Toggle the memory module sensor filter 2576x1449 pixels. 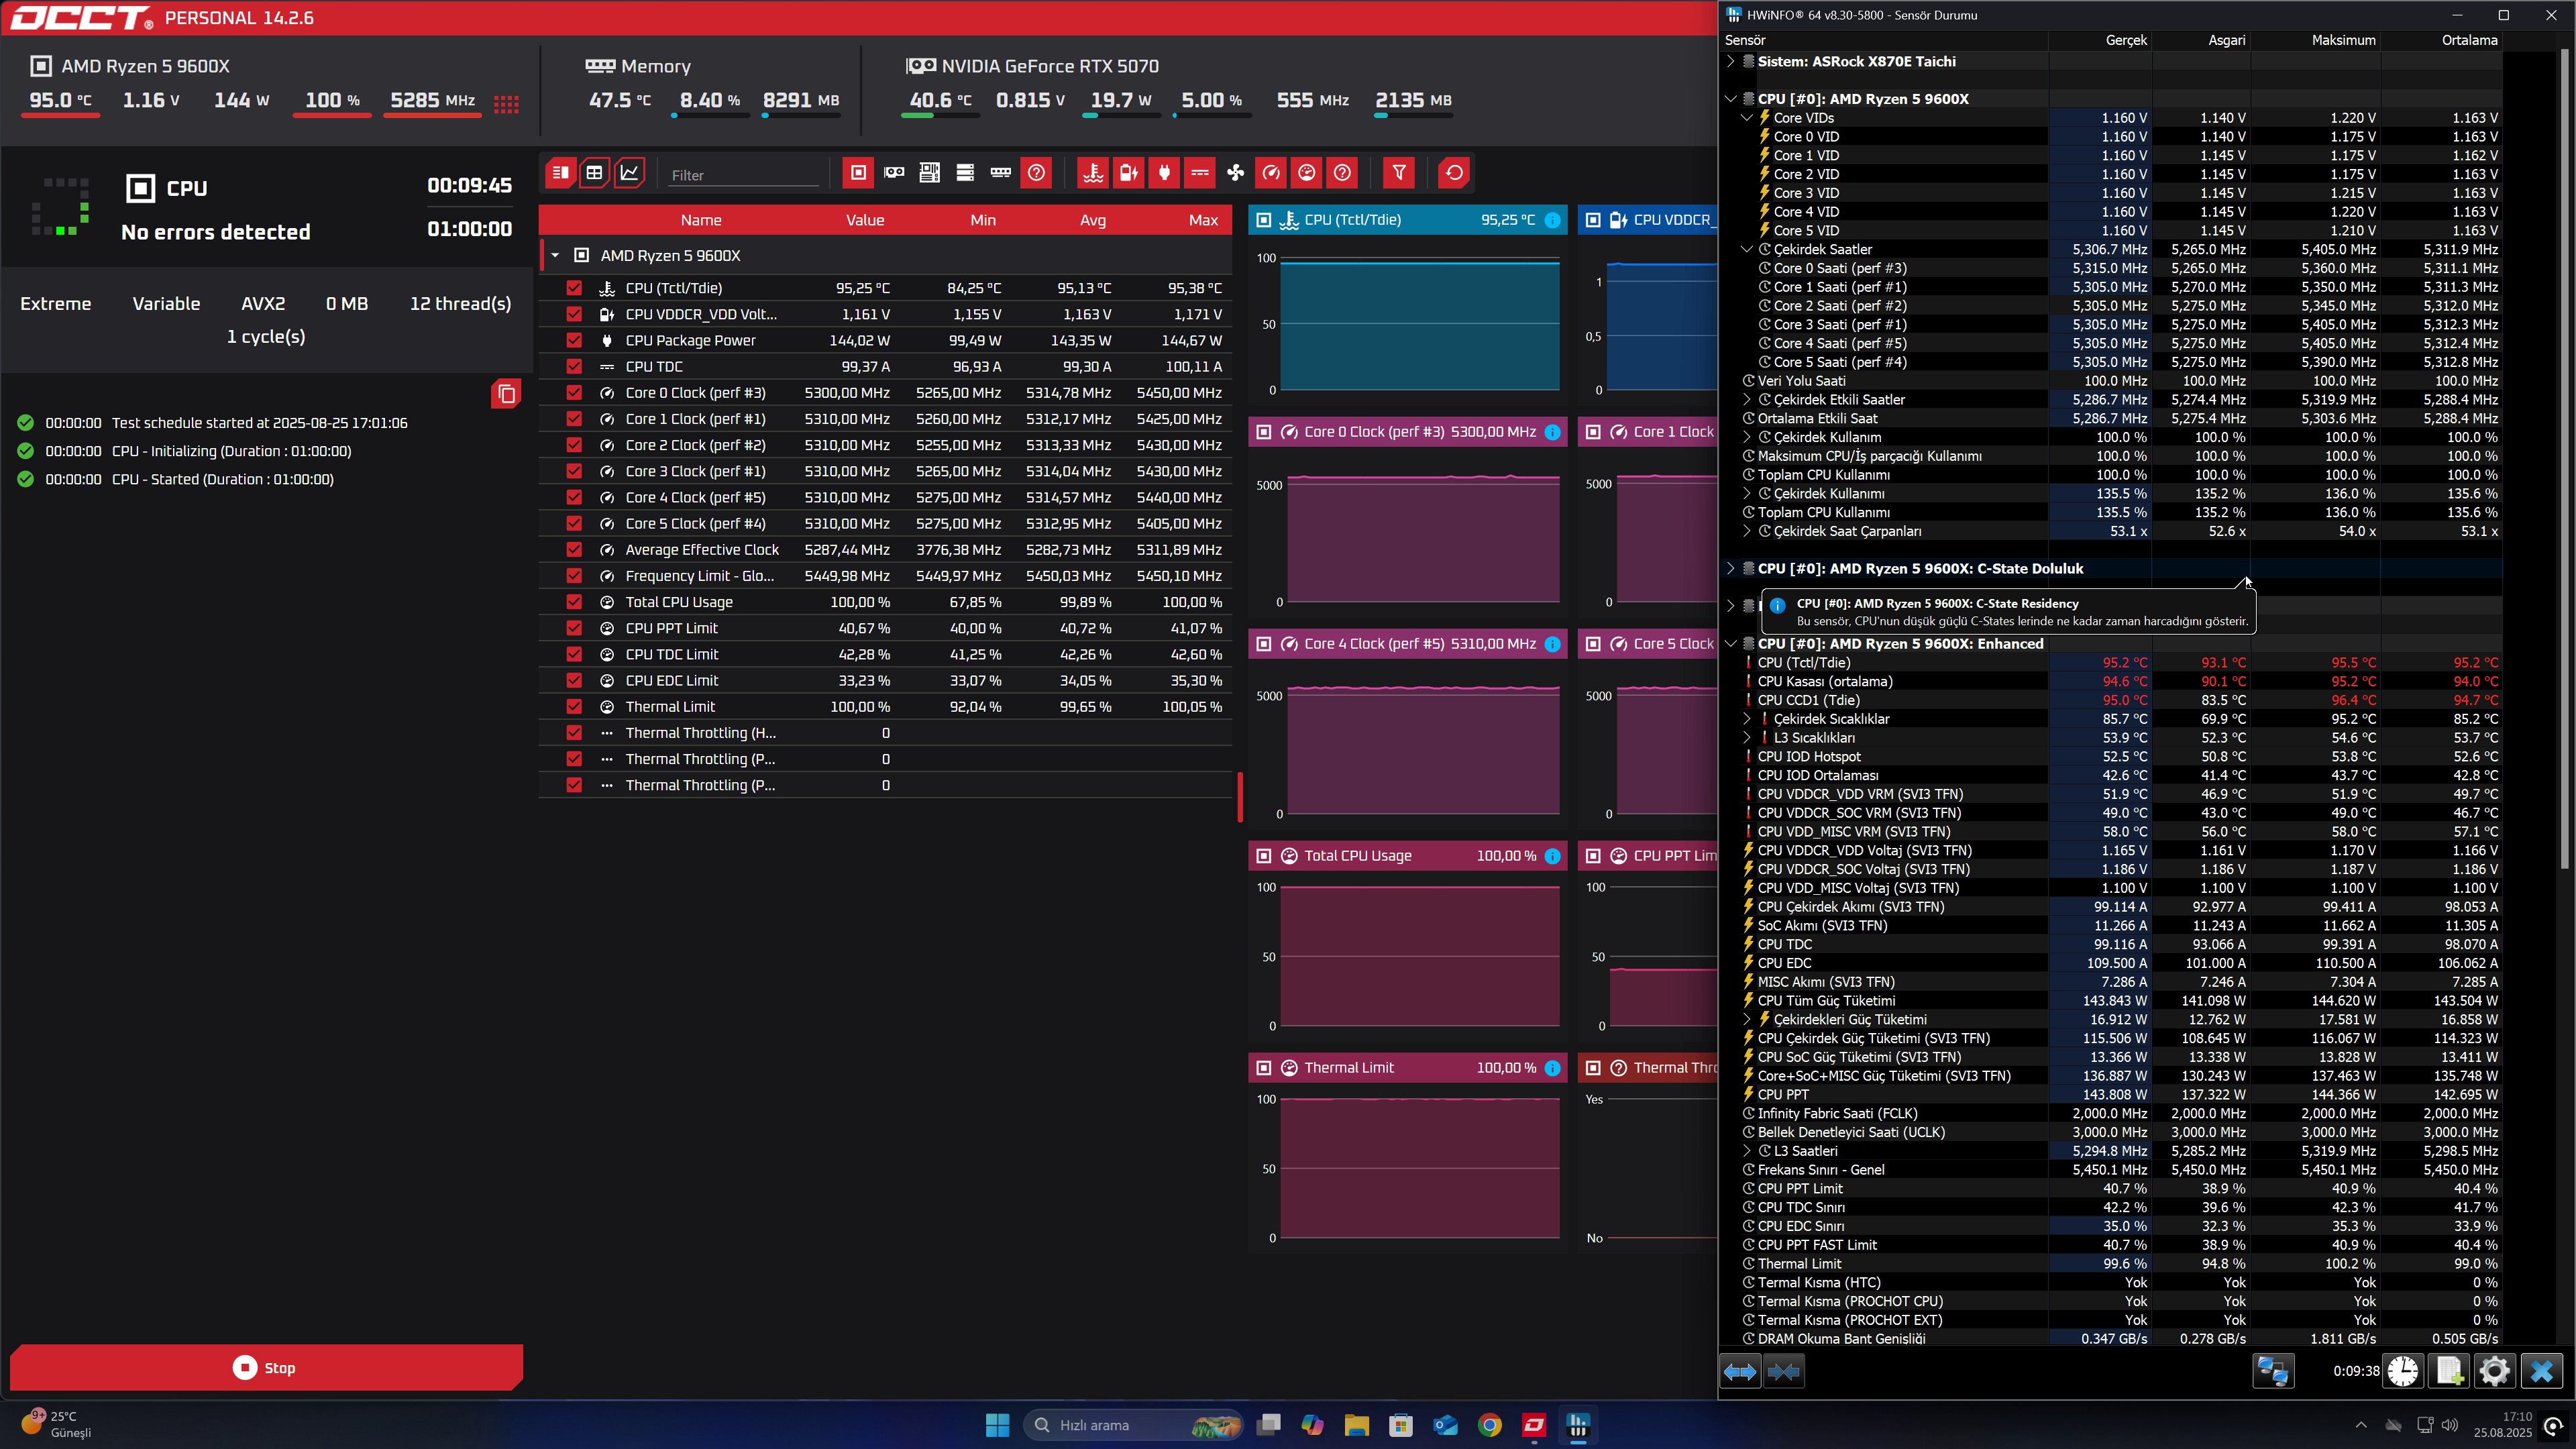click(x=1001, y=173)
